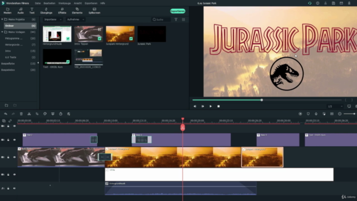357x201 pixels.
Task: Click the green Exportieren button
Action: (177, 11)
